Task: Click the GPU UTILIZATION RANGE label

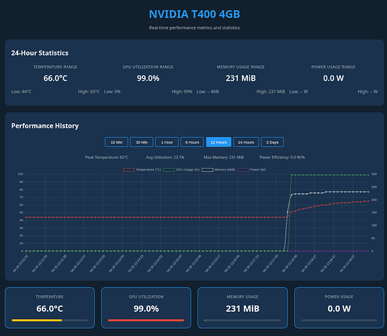Action: (x=148, y=67)
